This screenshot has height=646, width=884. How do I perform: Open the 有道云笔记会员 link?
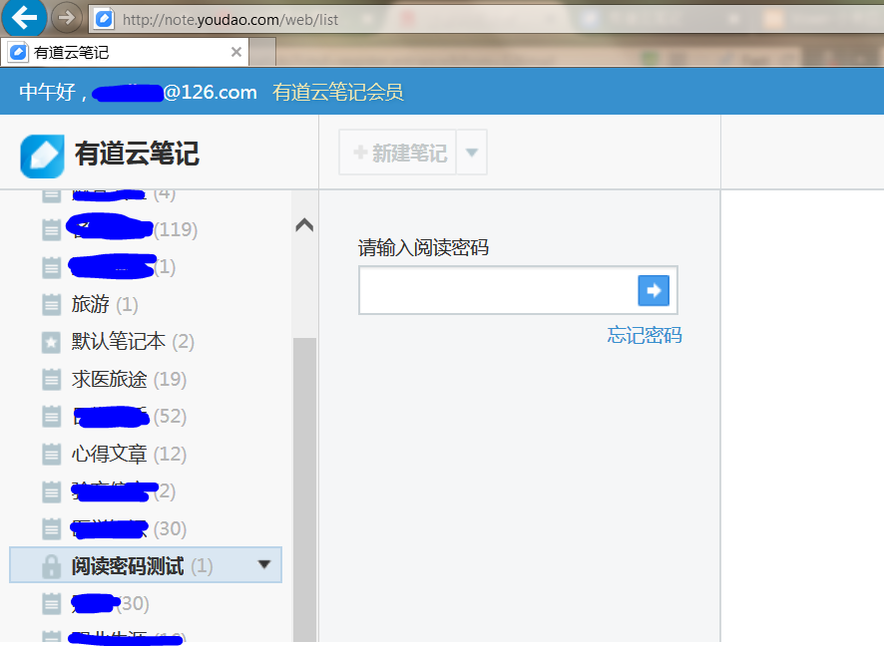click(x=337, y=92)
